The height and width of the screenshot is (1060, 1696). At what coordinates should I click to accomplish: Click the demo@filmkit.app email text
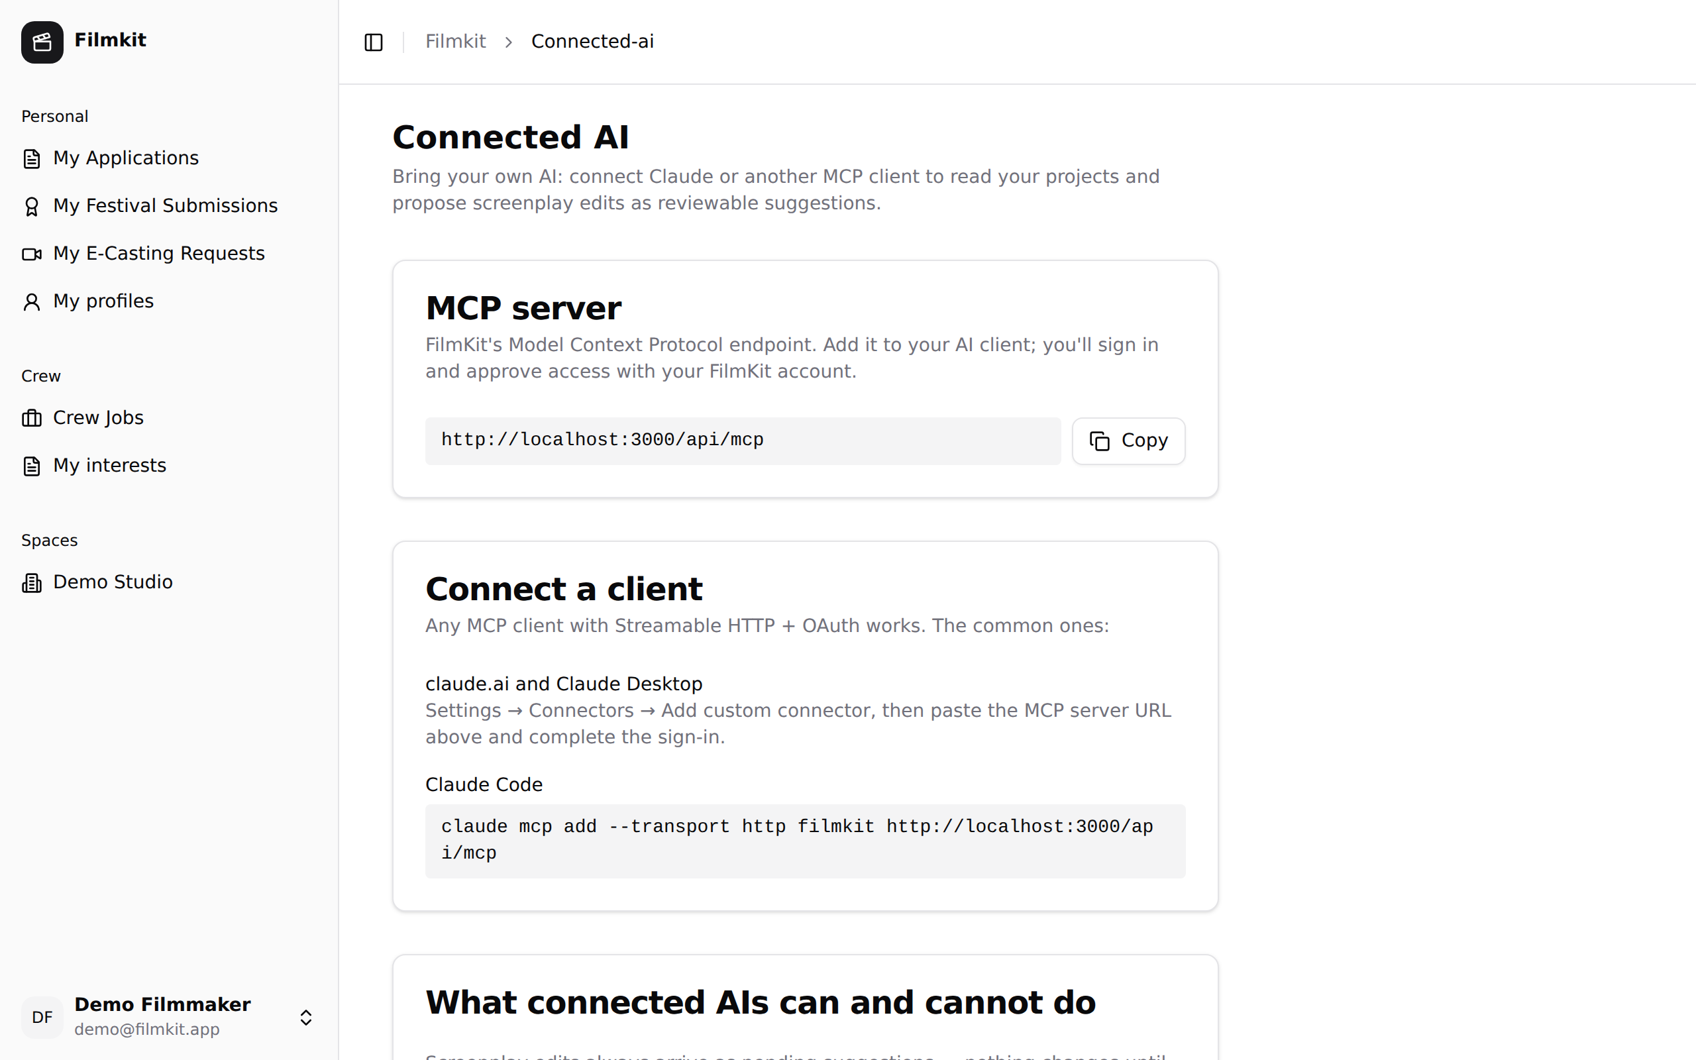point(146,1029)
